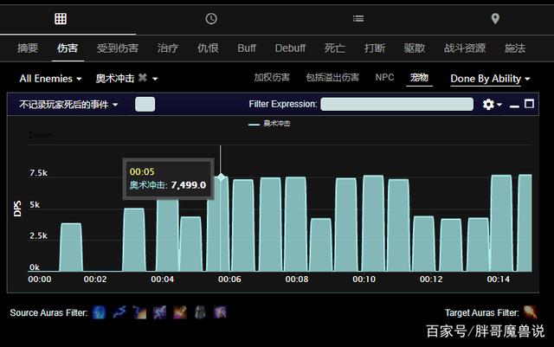554x347 pixels.
Task: Open the Debuff tab
Action: tap(290, 48)
